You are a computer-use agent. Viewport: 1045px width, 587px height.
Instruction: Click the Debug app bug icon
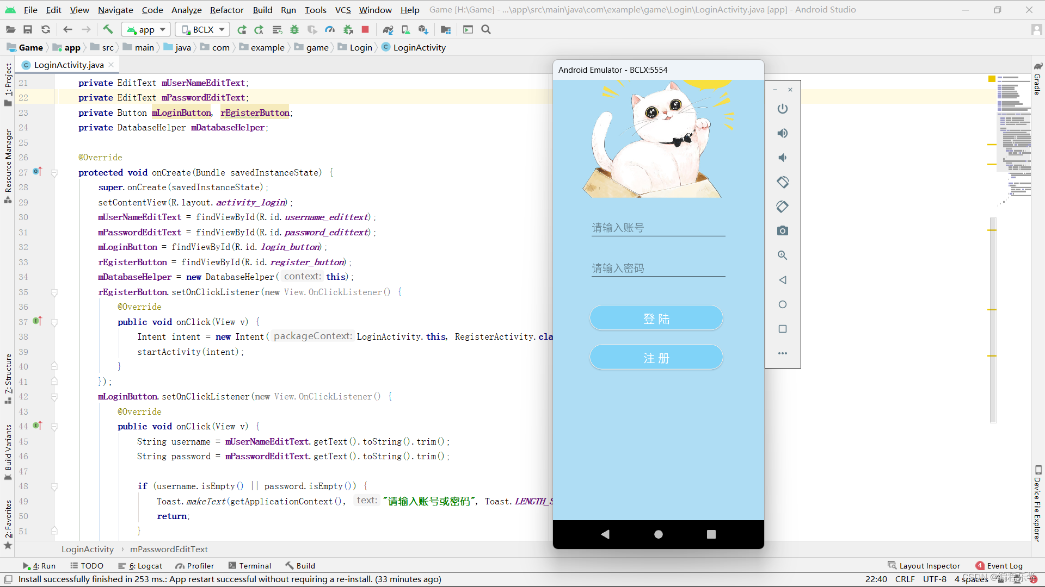[x=294, y=29]
